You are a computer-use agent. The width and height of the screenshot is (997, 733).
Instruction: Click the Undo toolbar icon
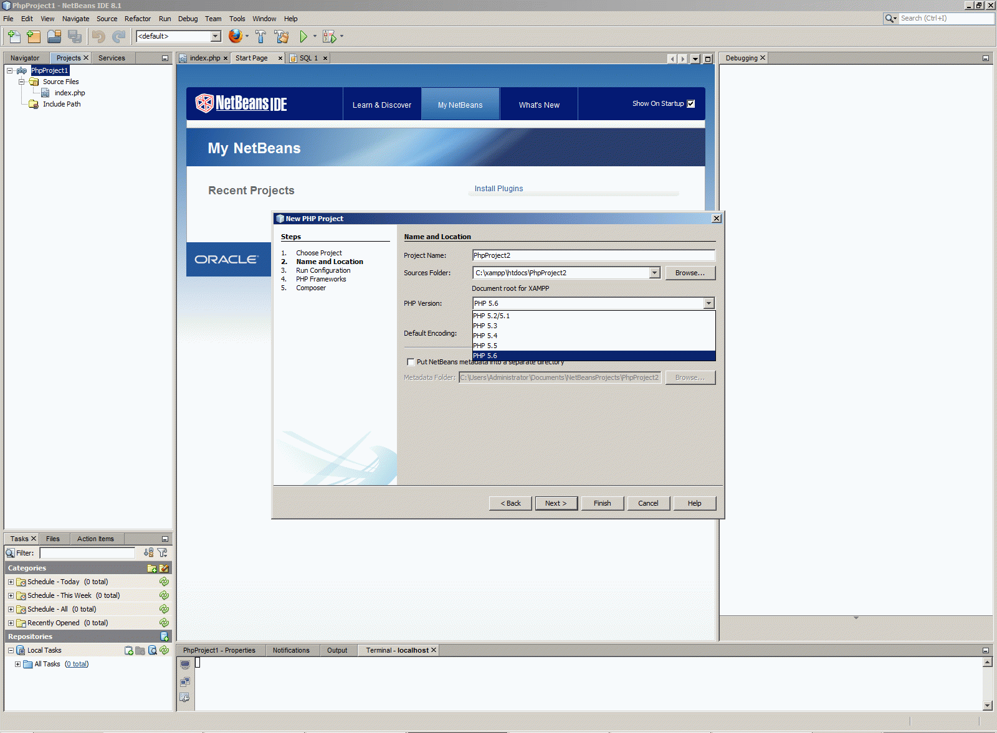[x=98, y=37]
